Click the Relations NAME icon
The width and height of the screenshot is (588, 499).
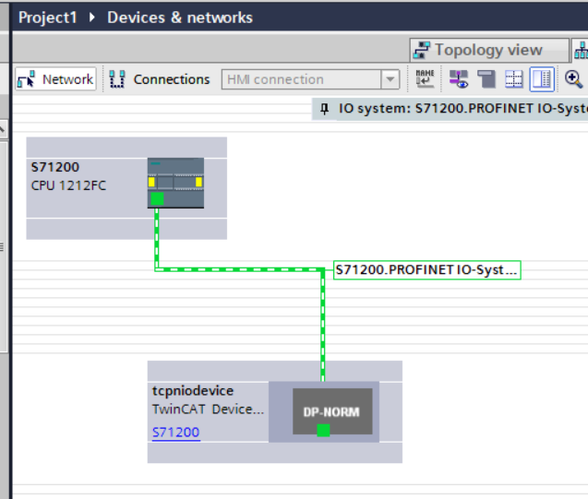click(425, 79)
